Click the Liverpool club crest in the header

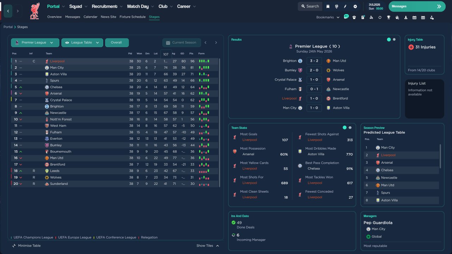(x=35, y=11)
